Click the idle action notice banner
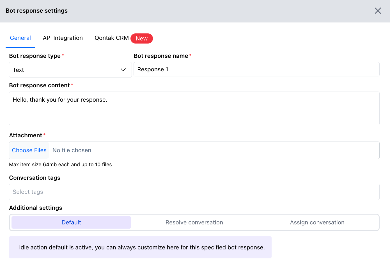 point(140,247)
